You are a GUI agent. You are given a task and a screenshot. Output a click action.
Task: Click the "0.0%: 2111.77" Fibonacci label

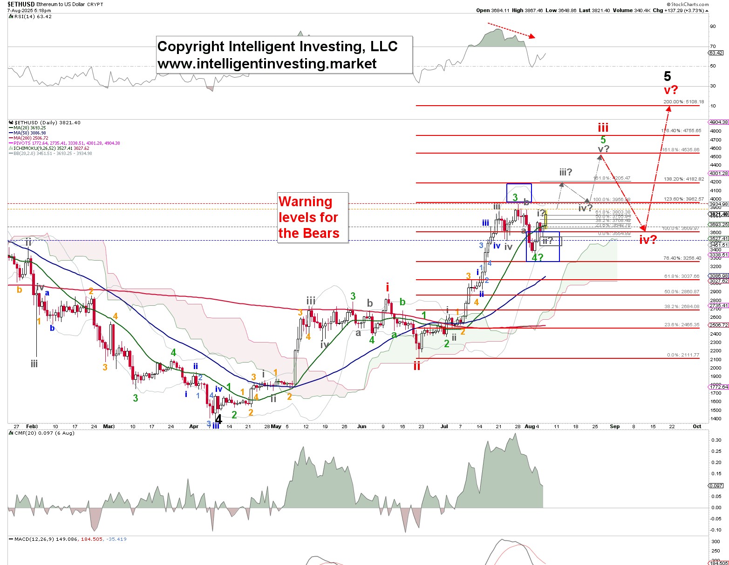point(683,355)
